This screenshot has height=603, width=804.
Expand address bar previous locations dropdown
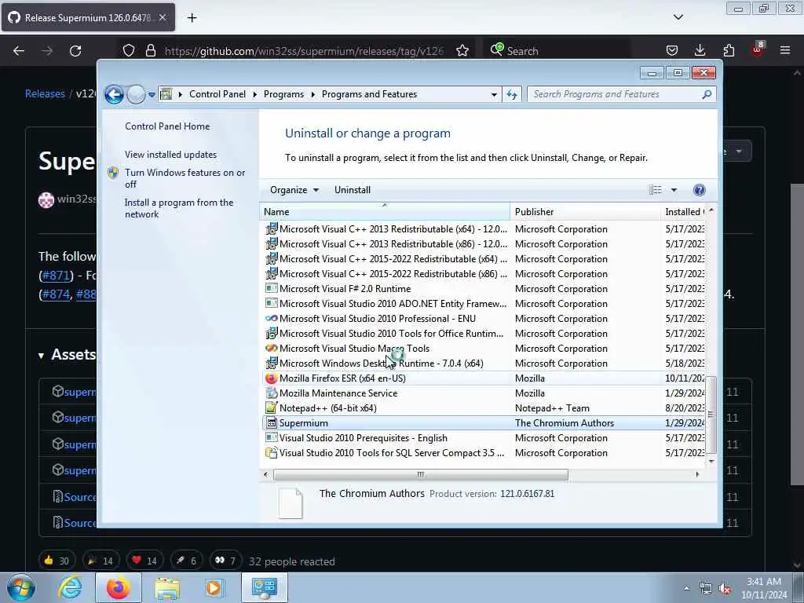click(494, 95)
